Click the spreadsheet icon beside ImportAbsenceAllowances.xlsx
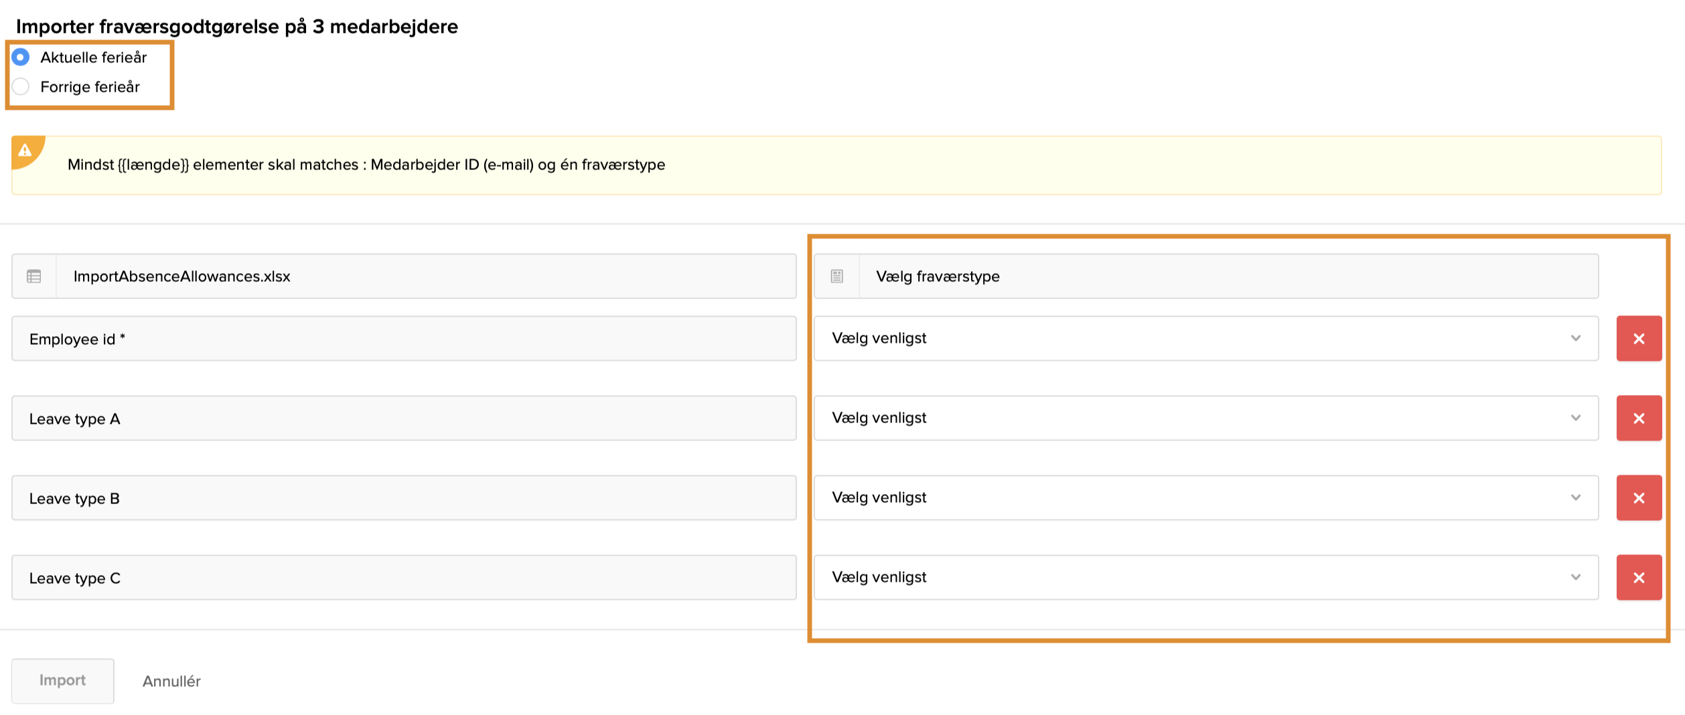Image resolution: width=1685 pixels, height=715 pixels. pos(34,276)
